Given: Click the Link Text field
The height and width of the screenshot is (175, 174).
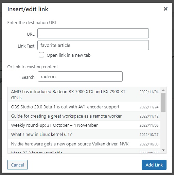Looking at the screenshot, I should tap(93, 45).
